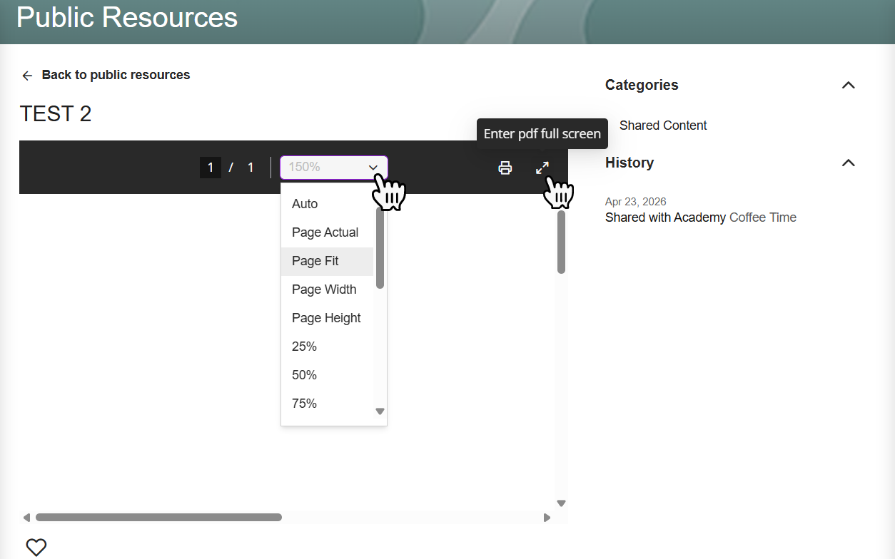Print the PDF using printer icon

point(505,168)
